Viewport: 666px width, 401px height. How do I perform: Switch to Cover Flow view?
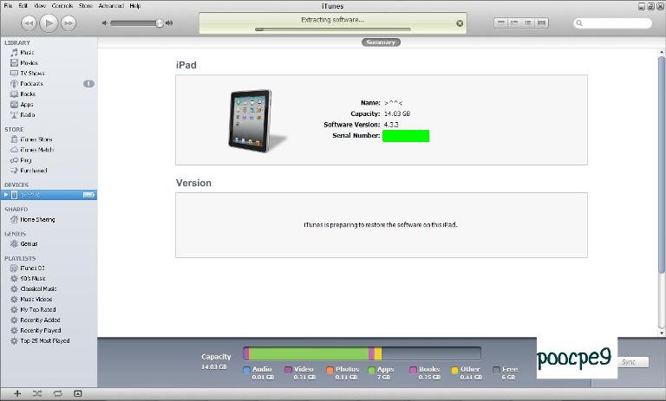coord(541,23)
